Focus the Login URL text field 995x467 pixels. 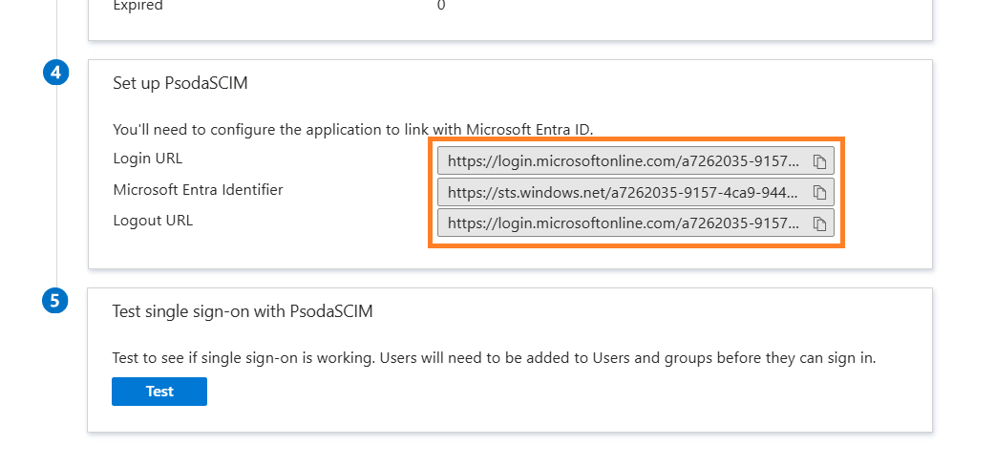pos(623,160)
